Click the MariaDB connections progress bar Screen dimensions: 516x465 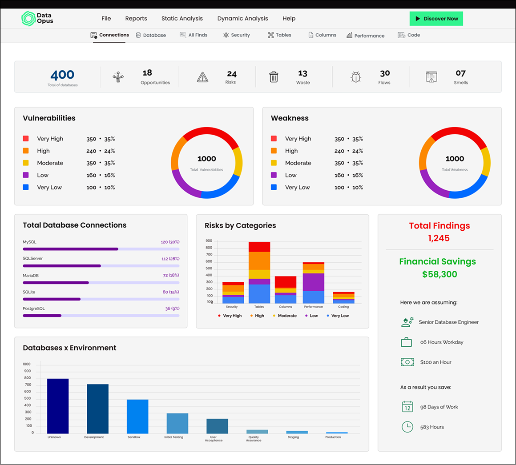(101, 282)
